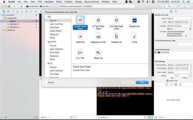
Task: Toggle the console pane visibility button
Action: point(152,117)
